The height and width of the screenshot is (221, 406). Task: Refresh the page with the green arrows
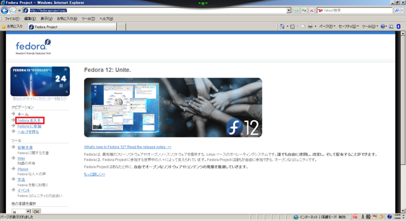tap(304, 10)
